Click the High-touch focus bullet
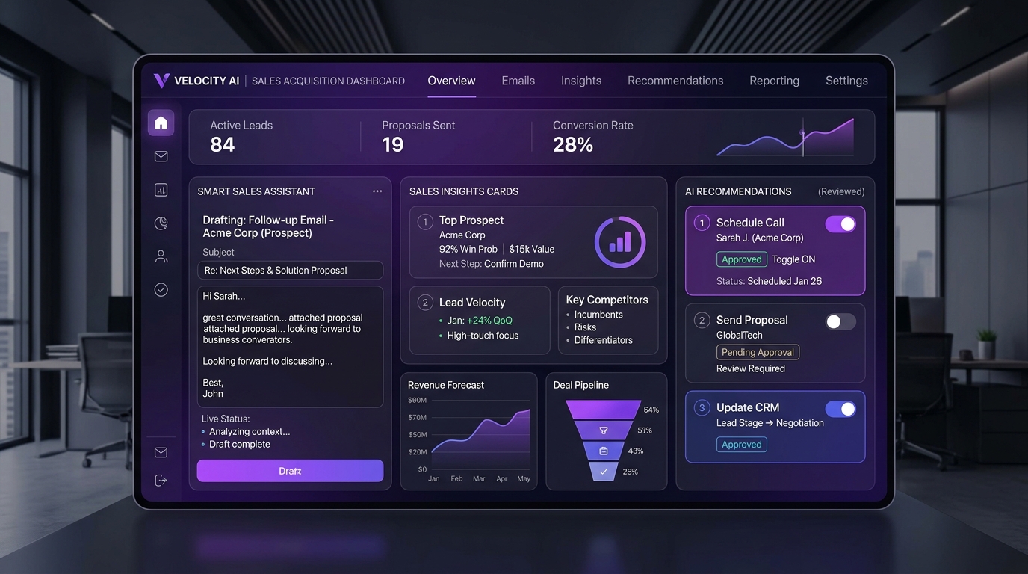Screen dimensions: 1028x574 (483, 336)
